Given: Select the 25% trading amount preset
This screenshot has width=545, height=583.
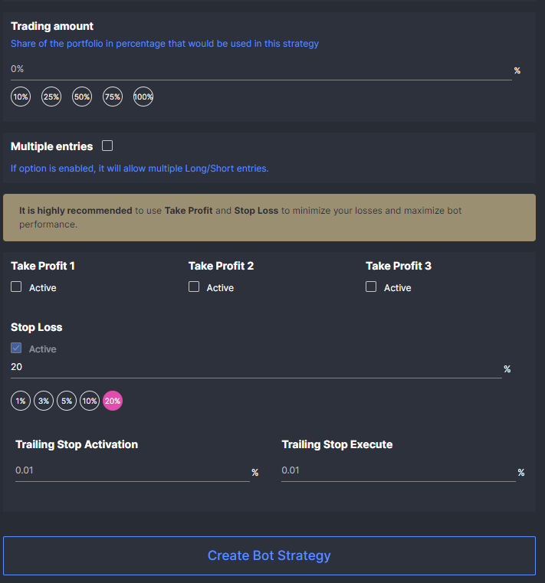Looking at the screenshot, I should (x=51, y=97).
